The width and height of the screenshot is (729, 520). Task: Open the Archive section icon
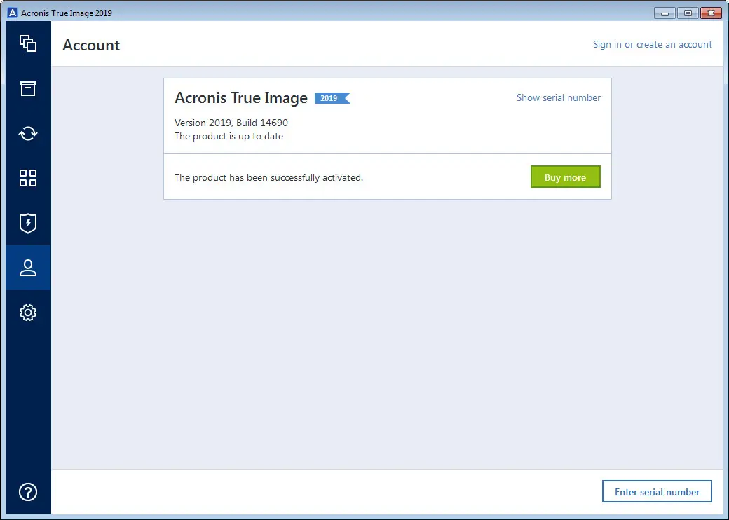pos(28,88)
